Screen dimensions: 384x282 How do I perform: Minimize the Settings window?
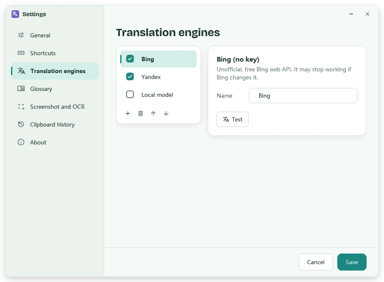(x=351, y=14)
